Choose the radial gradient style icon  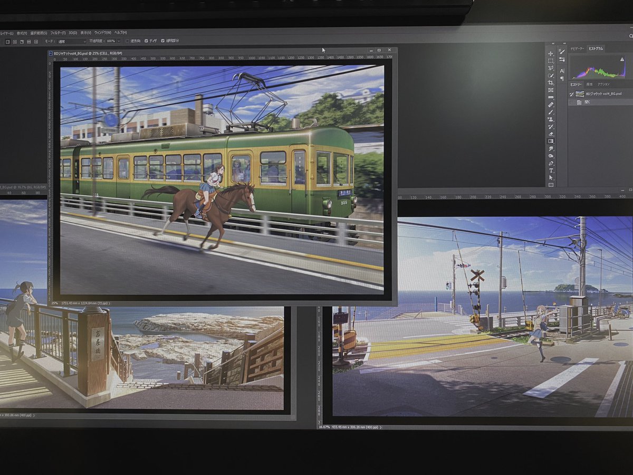(15, 42)
